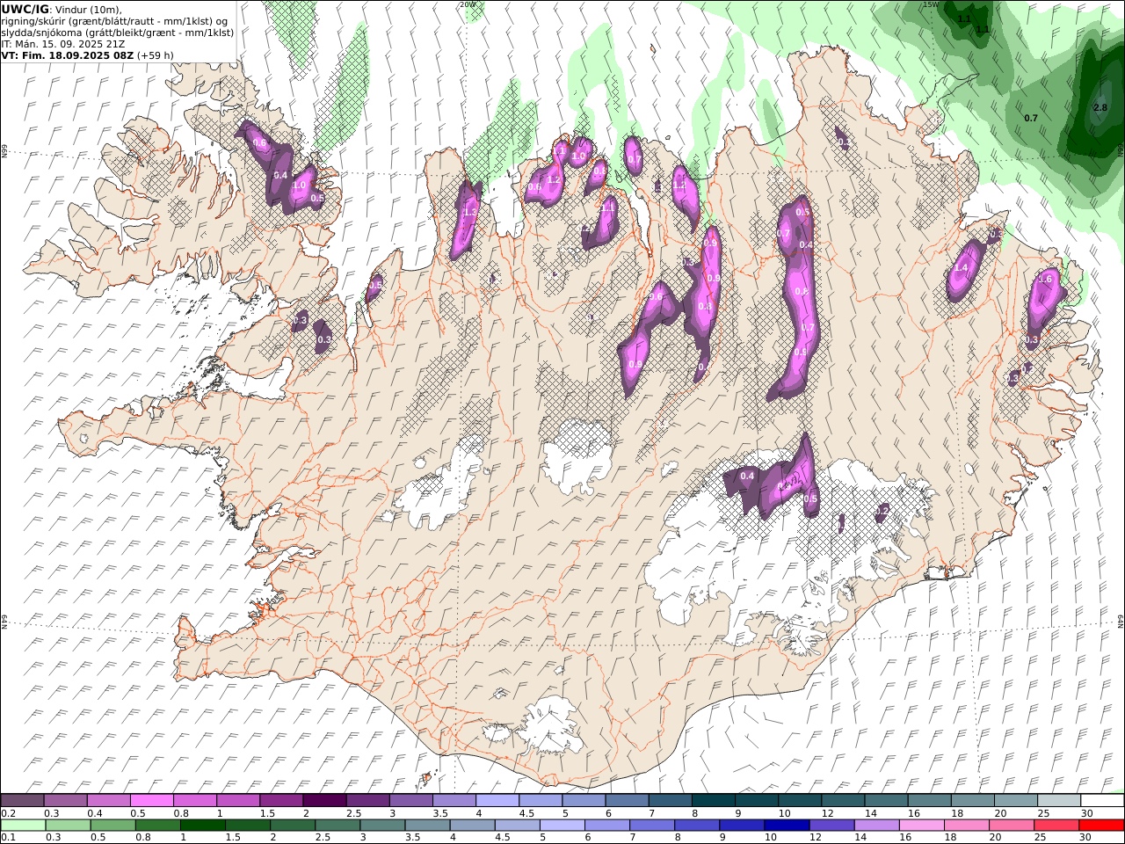
Task: Click the '1.6' snow value near east coast
Action: (1045, 280)
